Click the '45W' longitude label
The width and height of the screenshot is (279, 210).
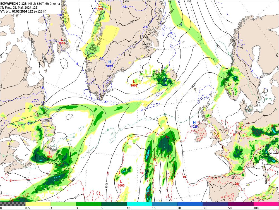pos(127,1)
